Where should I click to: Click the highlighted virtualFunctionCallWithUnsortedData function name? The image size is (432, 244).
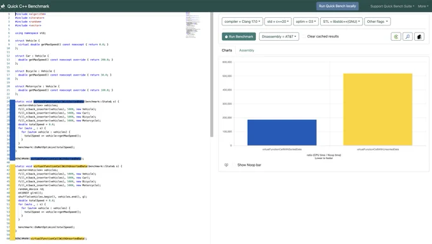(60, 166)
